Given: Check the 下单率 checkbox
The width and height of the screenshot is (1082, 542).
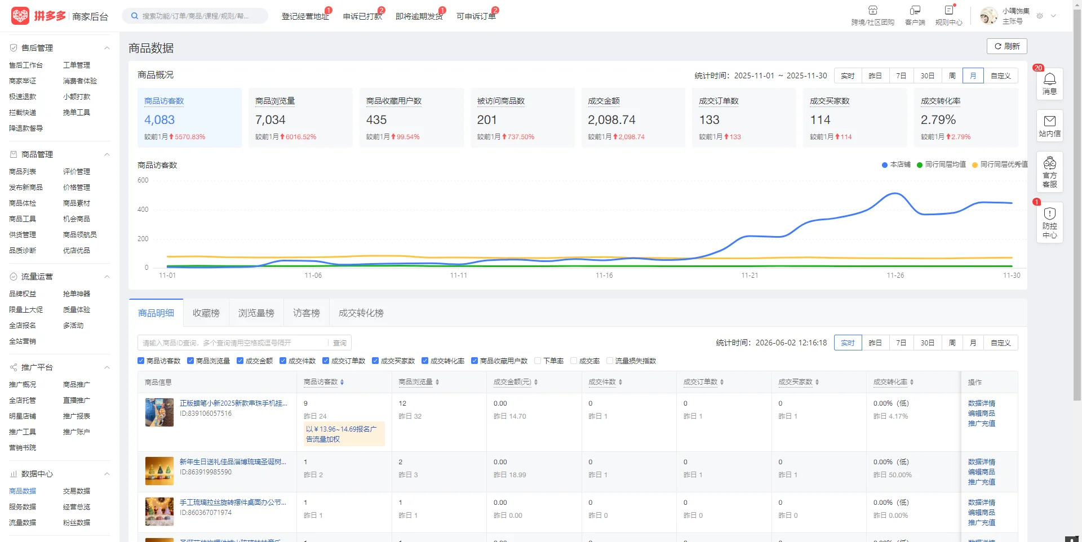Looking at the screenshot, I should [538, 361].
